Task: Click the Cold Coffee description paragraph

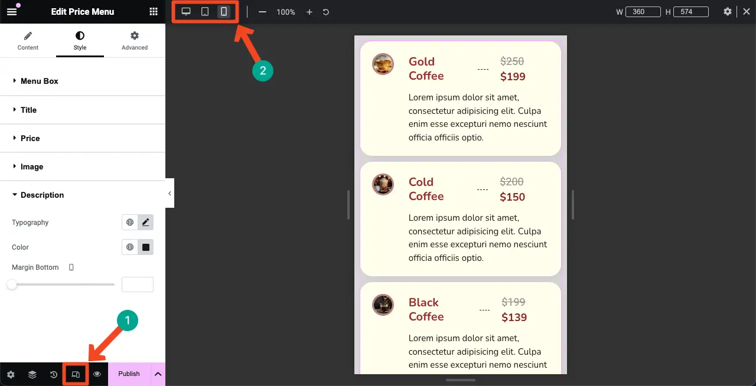Action: [x=478, y=238]
